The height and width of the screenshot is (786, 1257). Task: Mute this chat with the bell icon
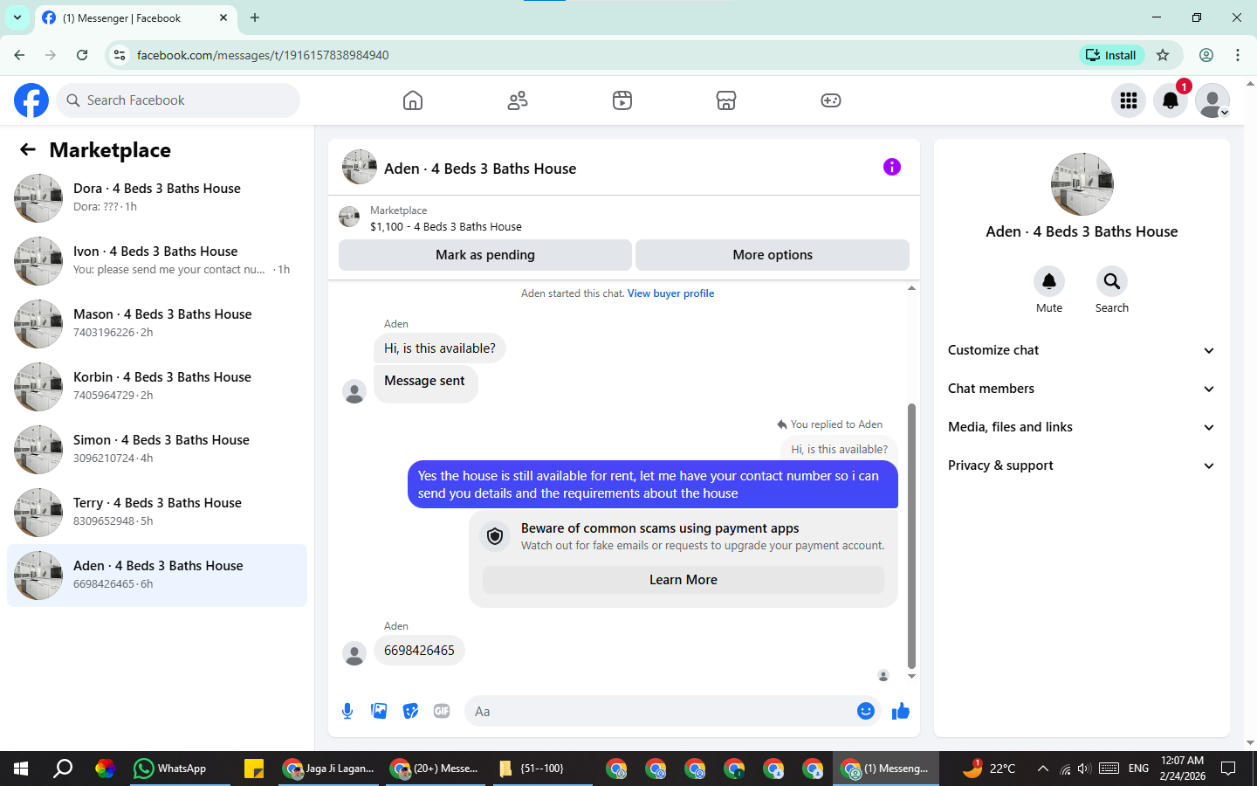pyautogui.click(x=1049, y=281)
